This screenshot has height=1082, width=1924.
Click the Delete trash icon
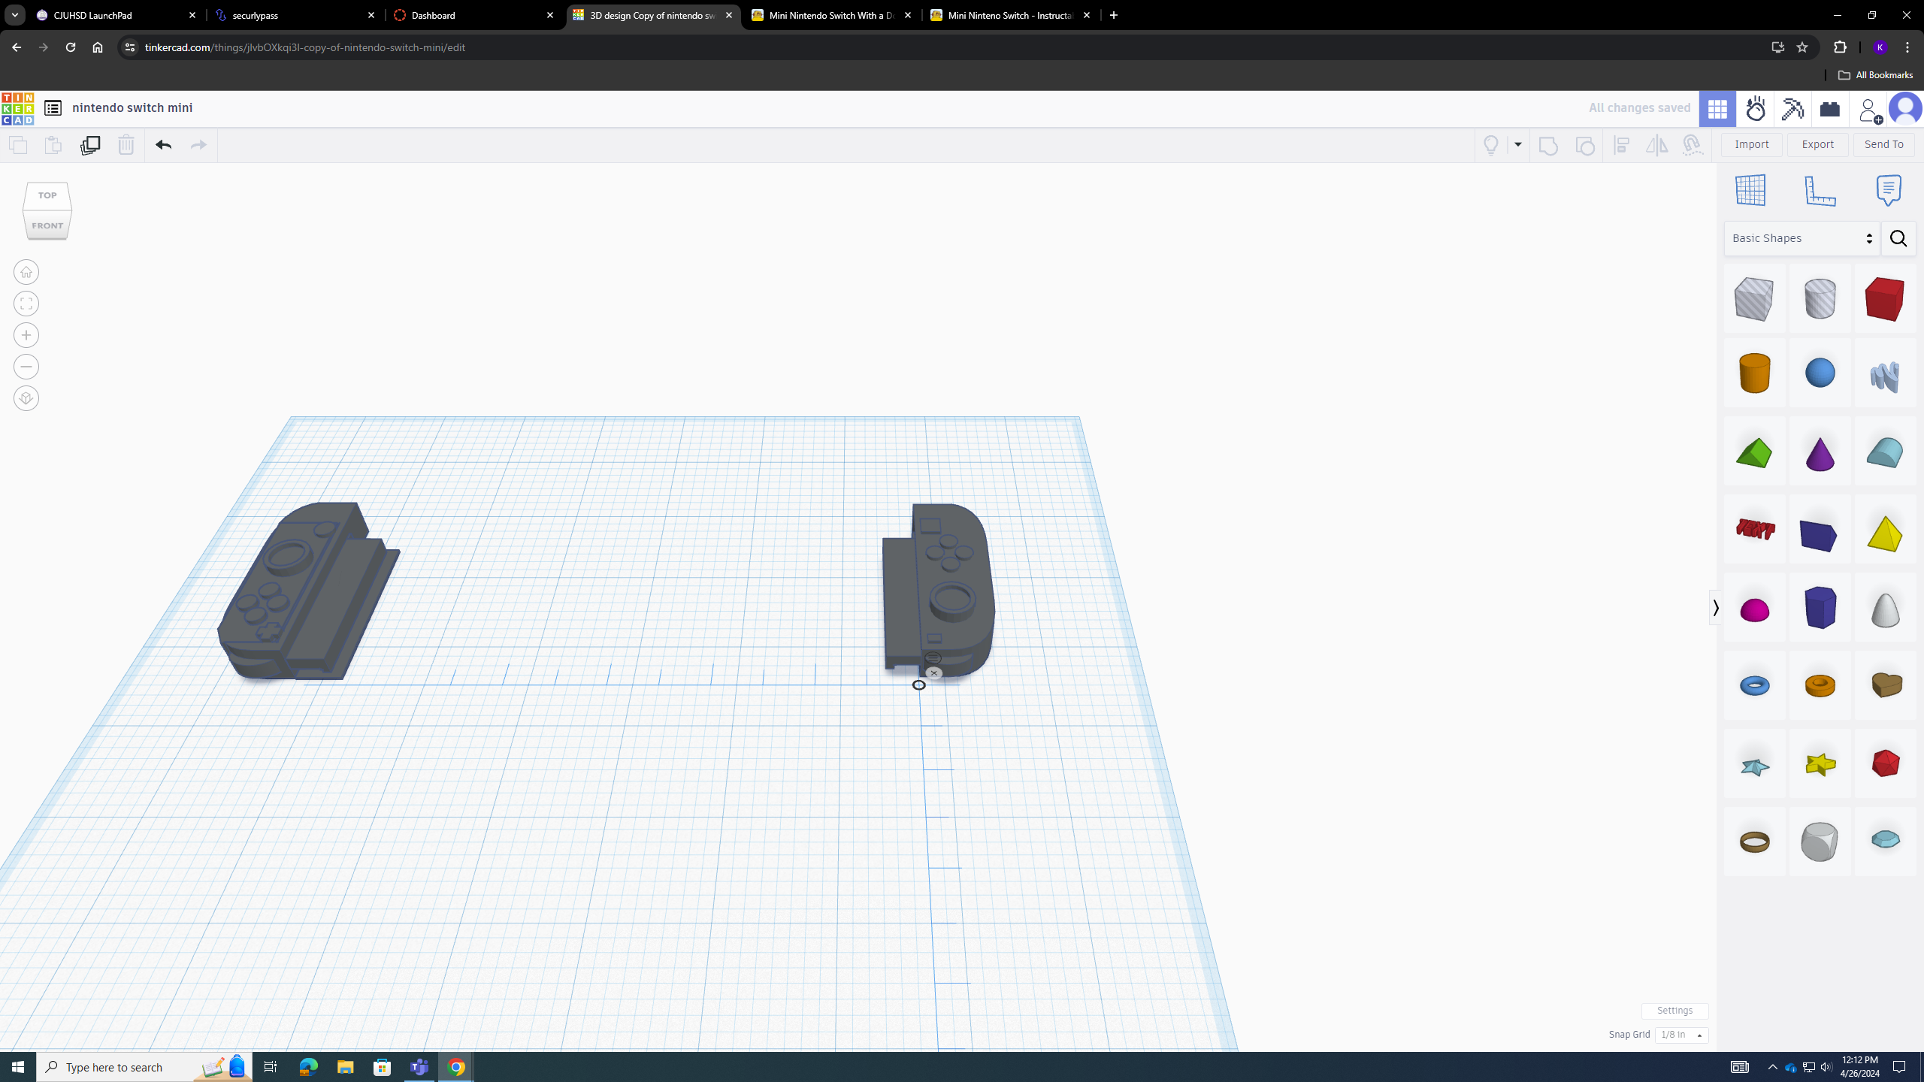126,145
